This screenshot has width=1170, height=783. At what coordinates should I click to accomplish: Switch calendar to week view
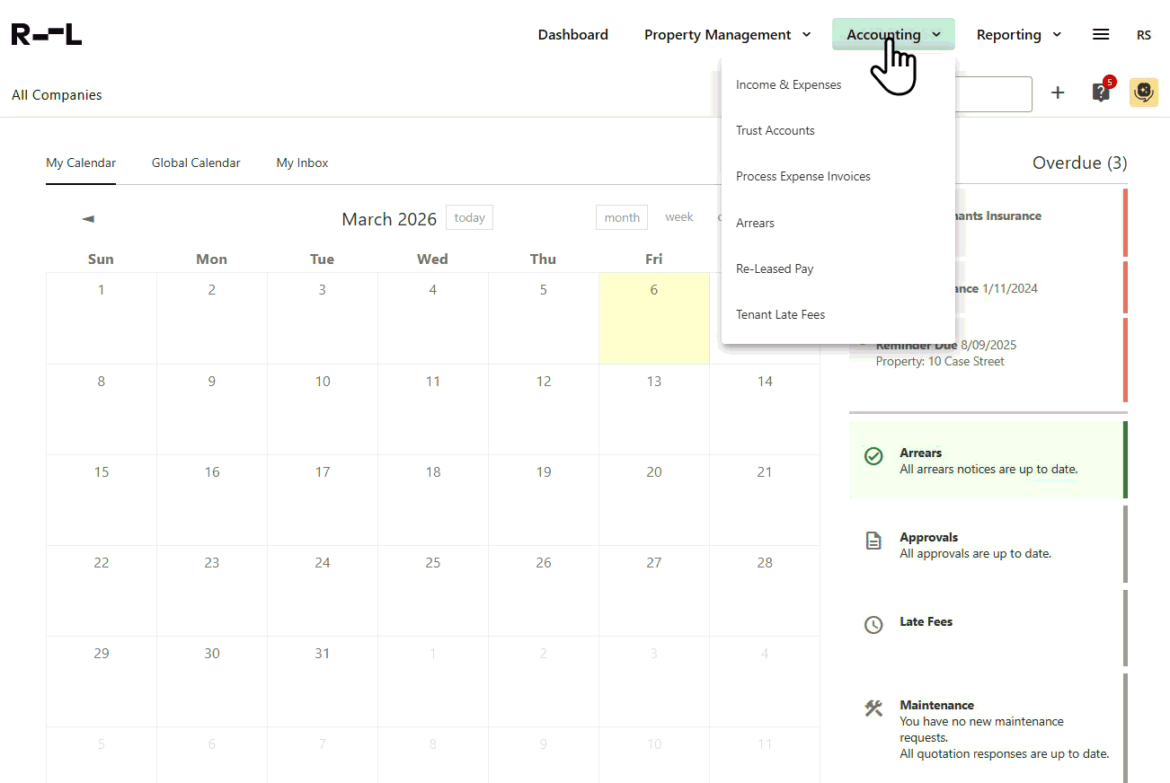click(679, 216)
